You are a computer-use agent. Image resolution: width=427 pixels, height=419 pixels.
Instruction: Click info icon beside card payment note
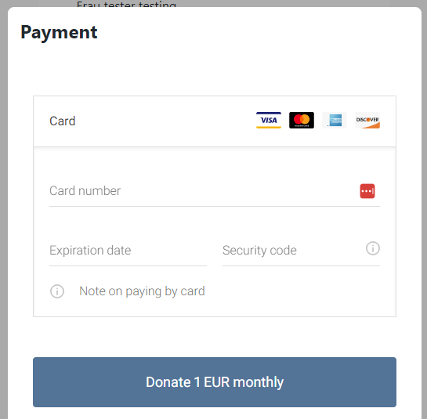point(57,291)
